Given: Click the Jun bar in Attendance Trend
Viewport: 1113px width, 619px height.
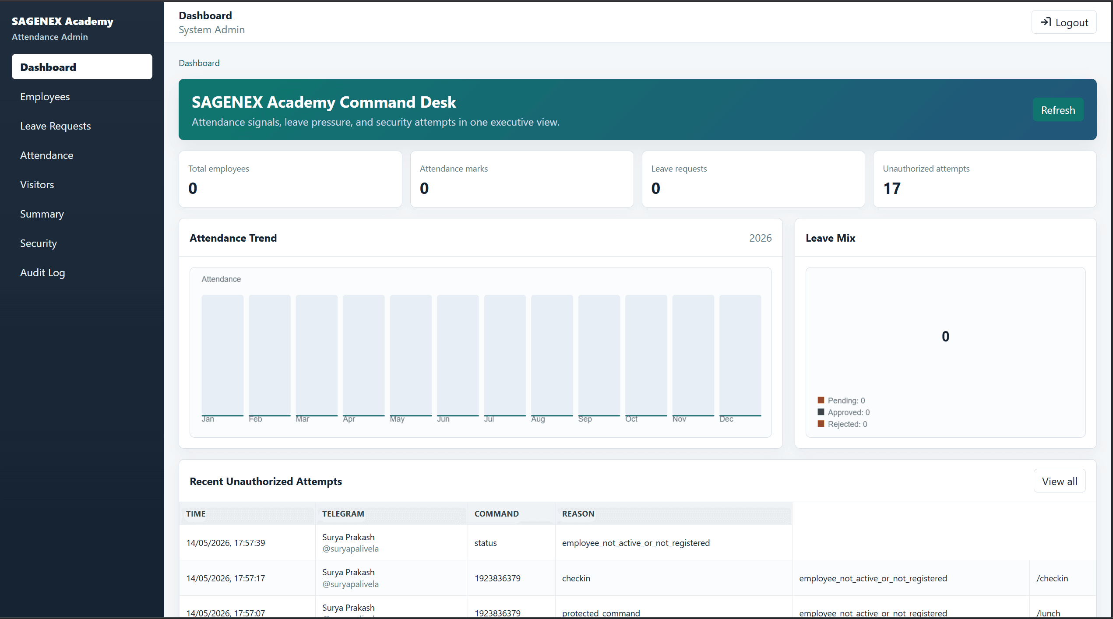Looking at the screenshot, I should pos(458,355).
